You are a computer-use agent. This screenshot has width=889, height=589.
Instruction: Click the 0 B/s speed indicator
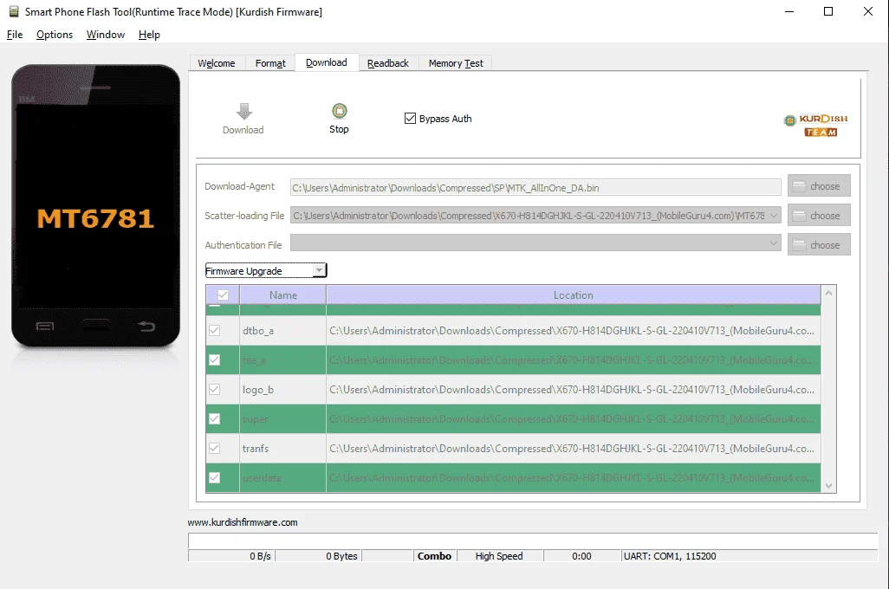point(260,556)
